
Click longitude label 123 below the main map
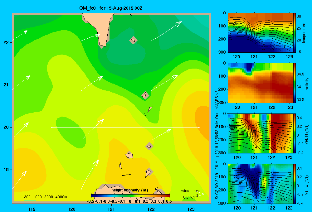tap(191, 209)
